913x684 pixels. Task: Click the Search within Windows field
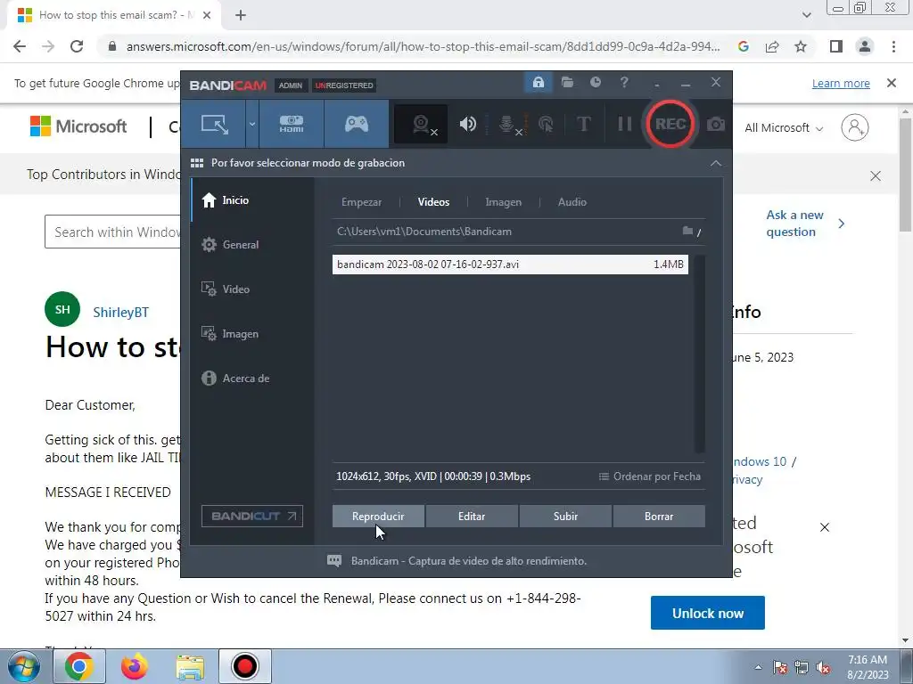113,232
